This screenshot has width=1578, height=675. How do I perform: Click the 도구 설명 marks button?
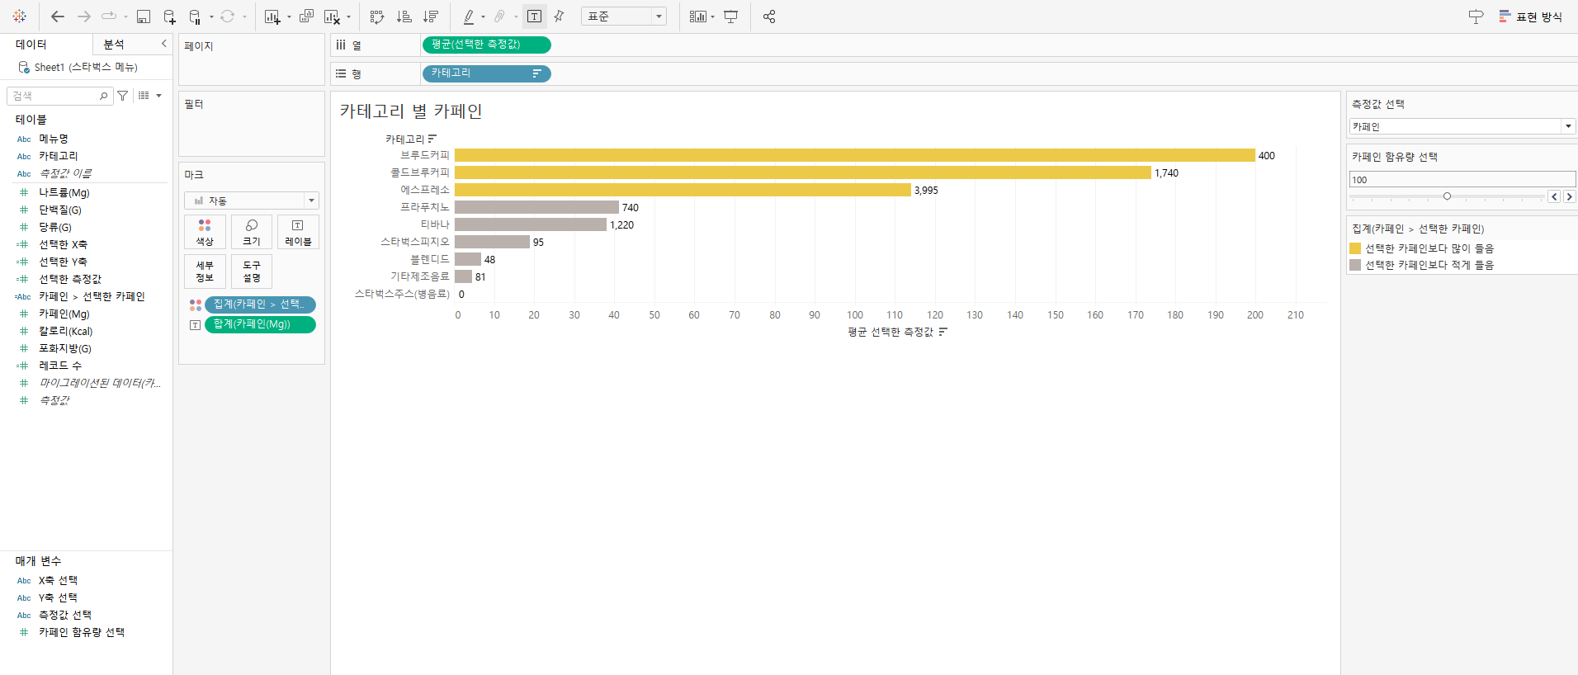(252, 271)
